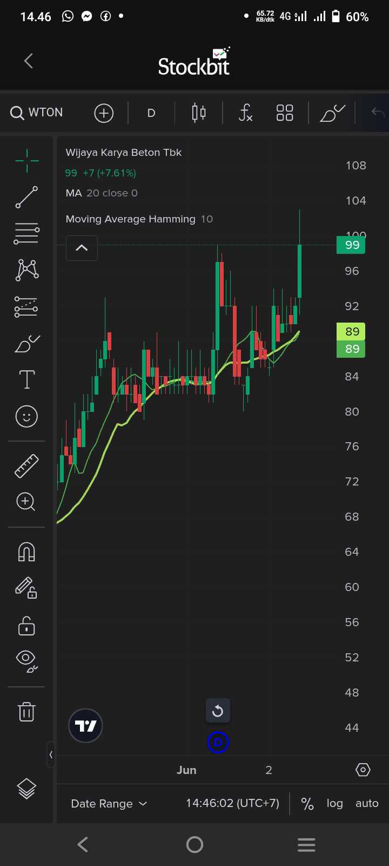Toggle magnet snap mode

(26, 552)
